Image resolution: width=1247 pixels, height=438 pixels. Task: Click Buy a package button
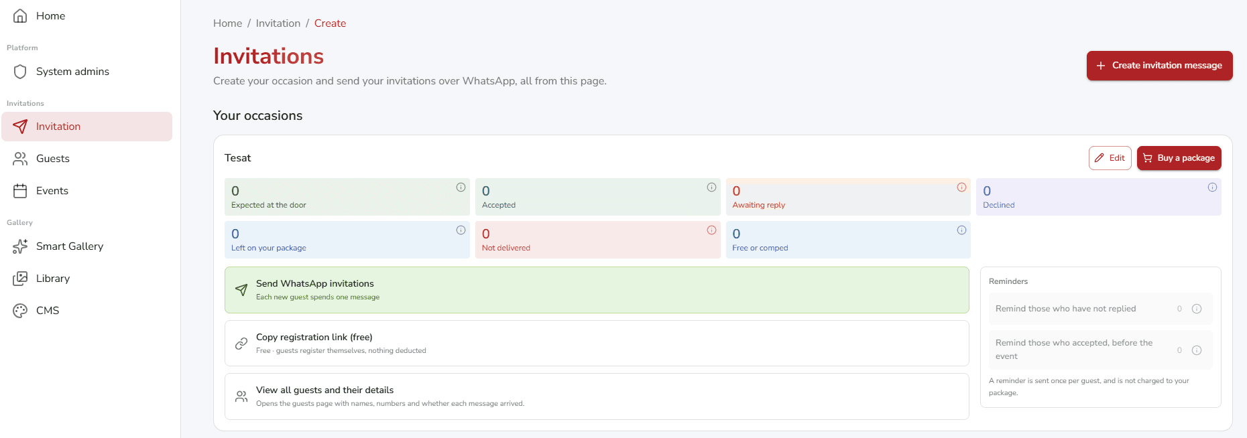click(x=1179, y=158)
